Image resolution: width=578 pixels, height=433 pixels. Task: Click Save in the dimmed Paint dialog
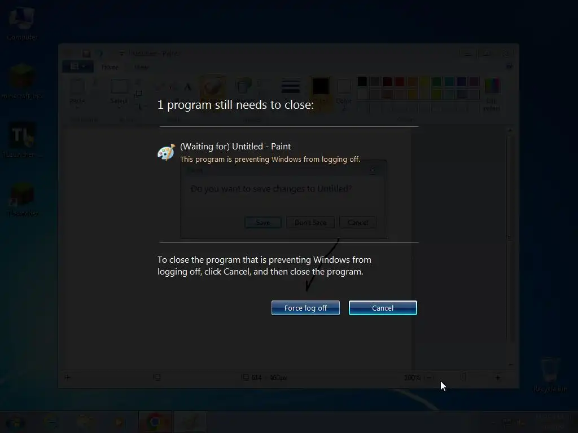click(x=263, y=222)
